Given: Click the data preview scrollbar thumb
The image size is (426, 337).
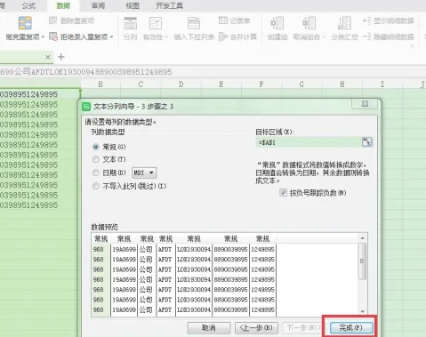Looking at the screenshot, I should point(362,261).
